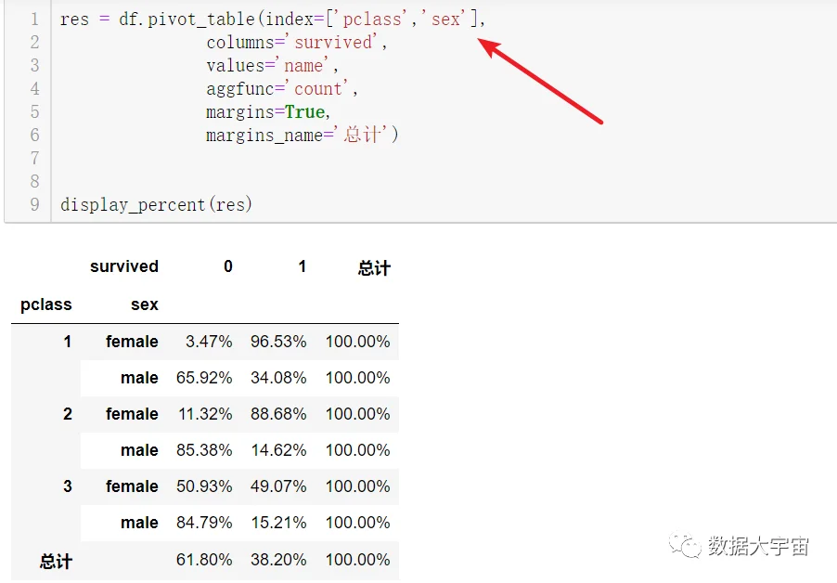This screenshot has width=837, height=583.
Task: Select the 34.08% cell
Action: click(278, 378)
